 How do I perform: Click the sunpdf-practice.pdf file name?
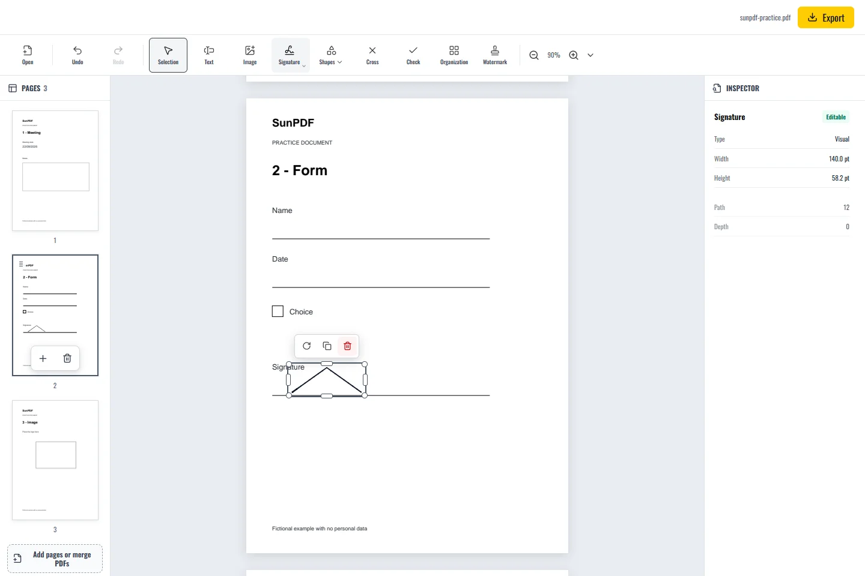[765, 18]
